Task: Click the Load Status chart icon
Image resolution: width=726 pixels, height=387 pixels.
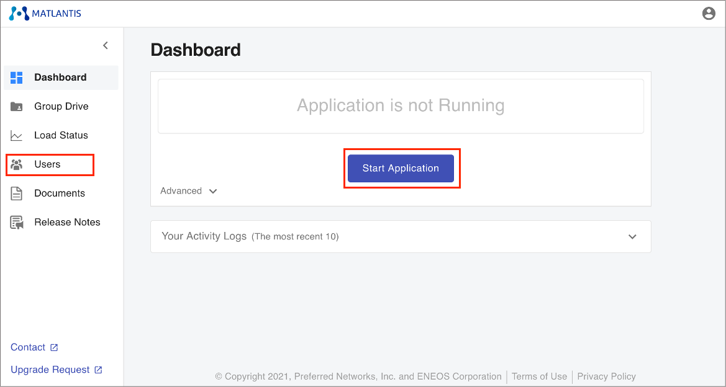Action: point(17,136)
